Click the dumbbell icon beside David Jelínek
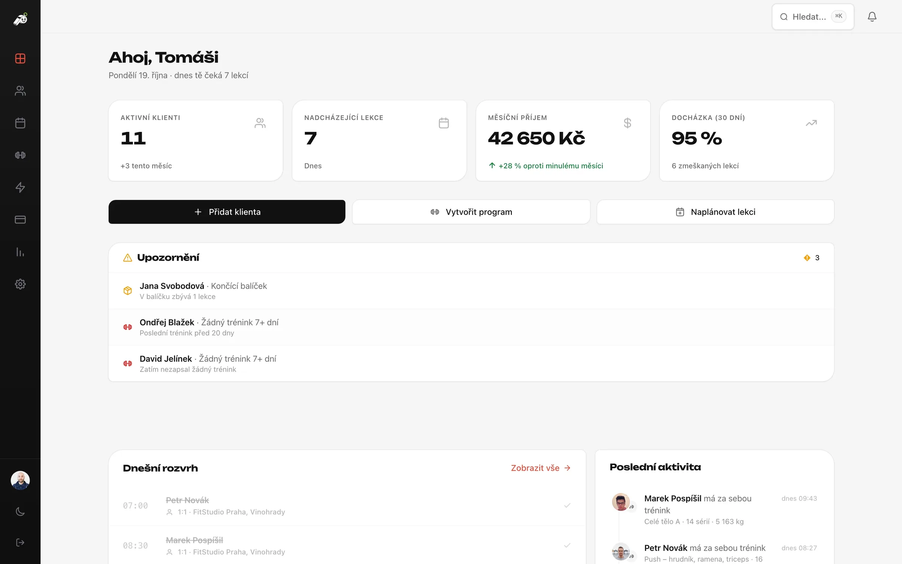Image resolution: width=902 pixels, height=564 pixels. [128, 363]
